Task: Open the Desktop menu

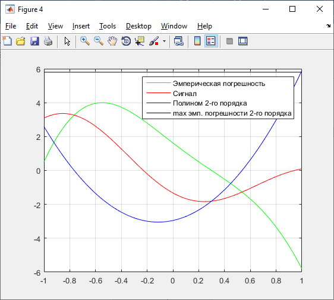Action: click(138, 26)
